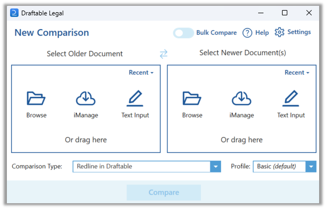
Task: Open Text Input pencil icon for older document
Action: pyautogui.click(x=135, y=98)
